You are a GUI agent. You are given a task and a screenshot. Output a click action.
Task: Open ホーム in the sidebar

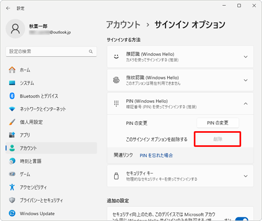51,70
